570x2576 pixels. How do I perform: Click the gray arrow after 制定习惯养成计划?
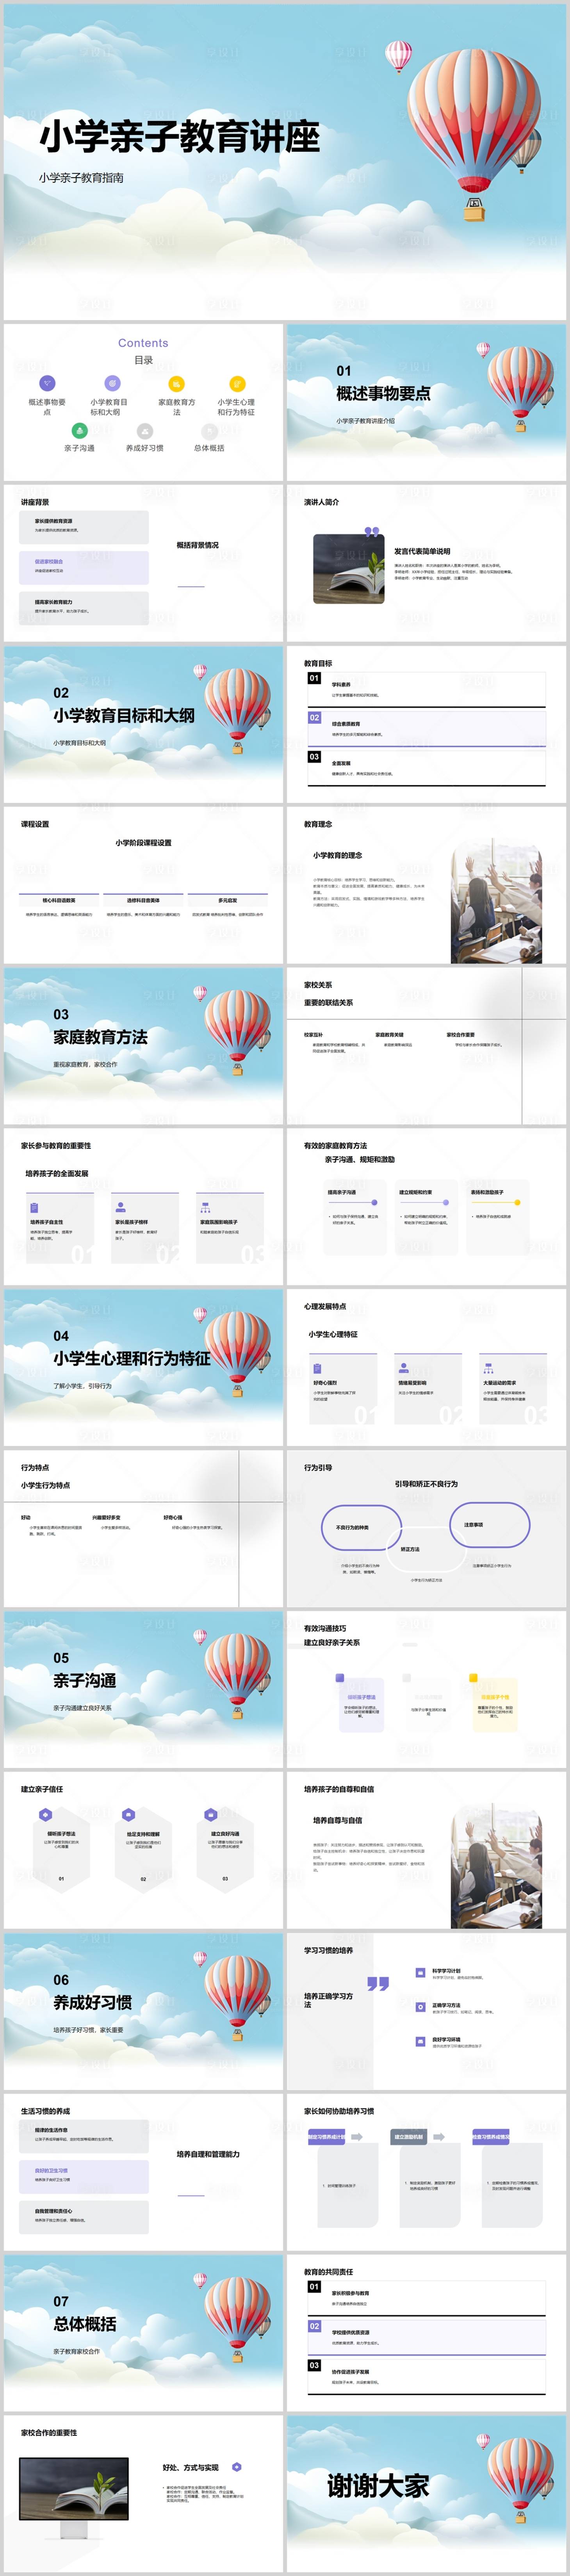click(357, 2137)
